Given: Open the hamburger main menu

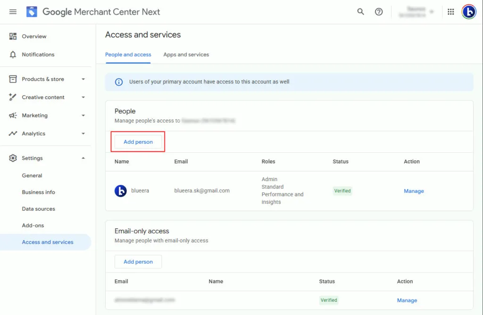Looking at the screenshot, I should [13, 12].
